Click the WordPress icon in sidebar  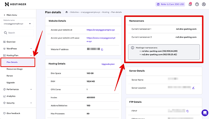[x=4, y=49]
